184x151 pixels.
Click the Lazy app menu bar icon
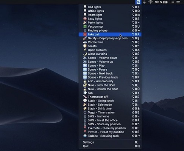[x=138, y=2]
